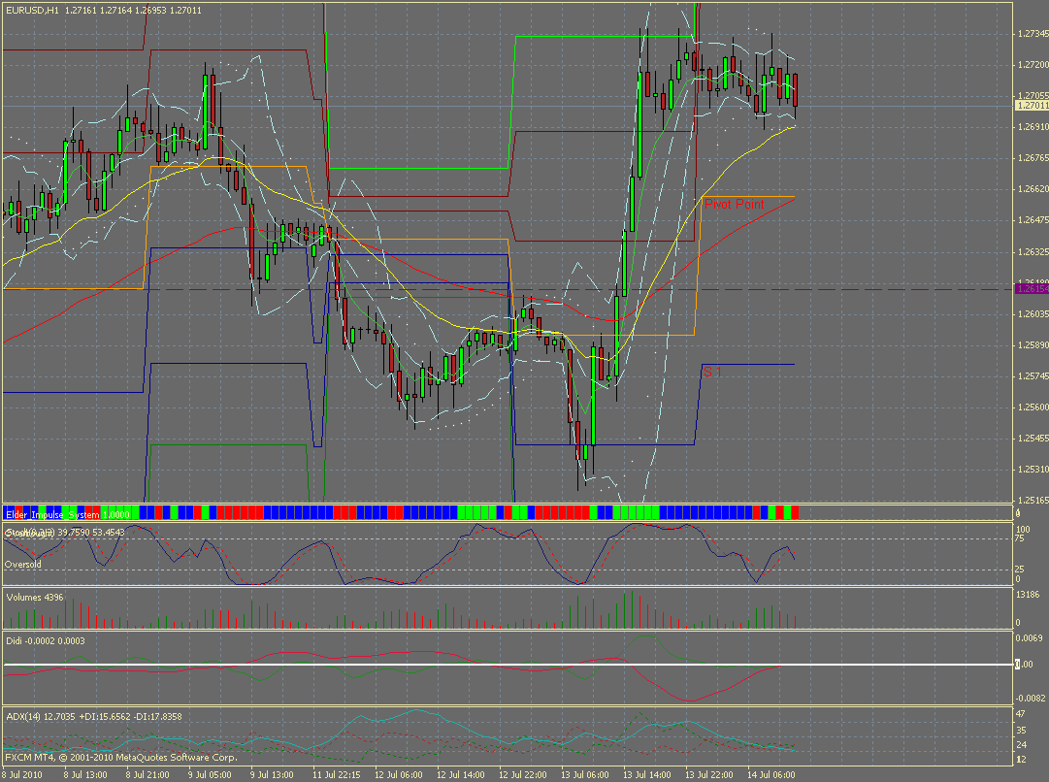Click price axis value 1.26475

click(x=1033, y=220)
